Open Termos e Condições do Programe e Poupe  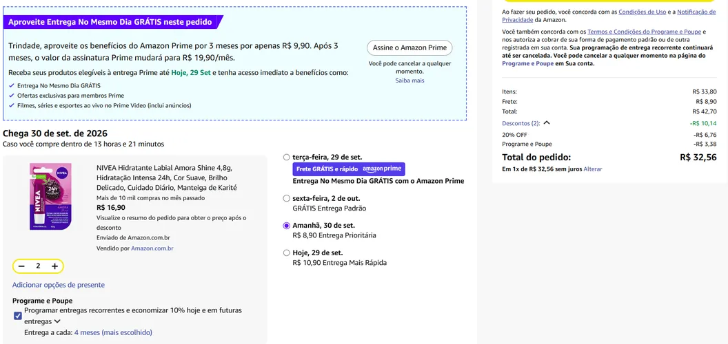point(645,32)
